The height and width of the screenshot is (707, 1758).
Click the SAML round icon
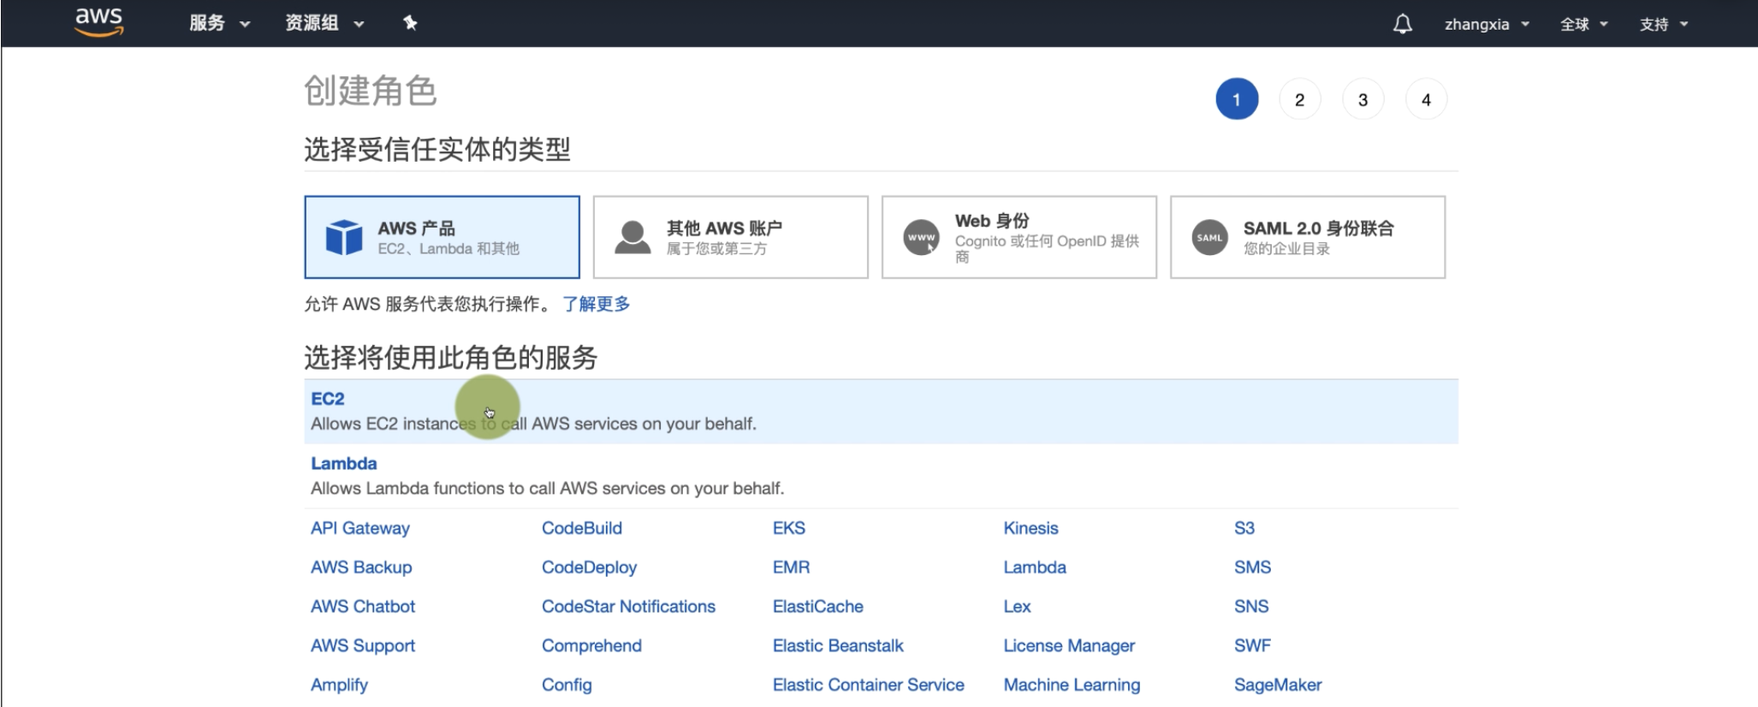[x=1209, y=237]
